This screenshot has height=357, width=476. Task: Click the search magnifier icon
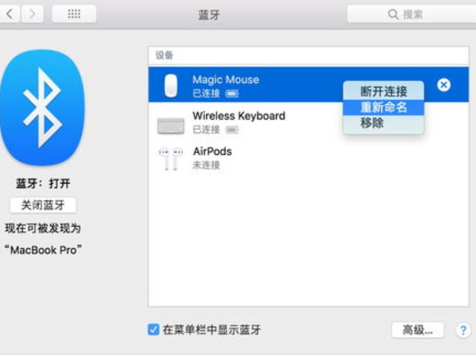pos(393,15)
